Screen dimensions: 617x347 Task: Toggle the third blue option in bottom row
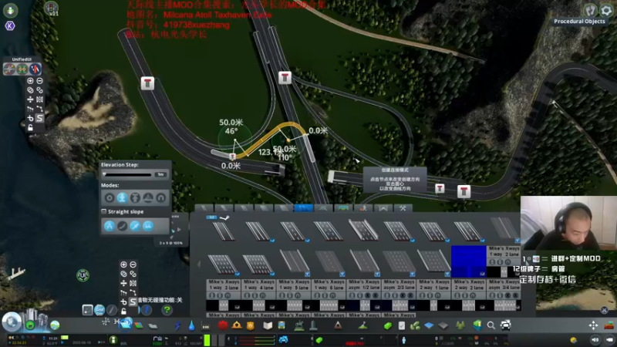coord(135,226)
